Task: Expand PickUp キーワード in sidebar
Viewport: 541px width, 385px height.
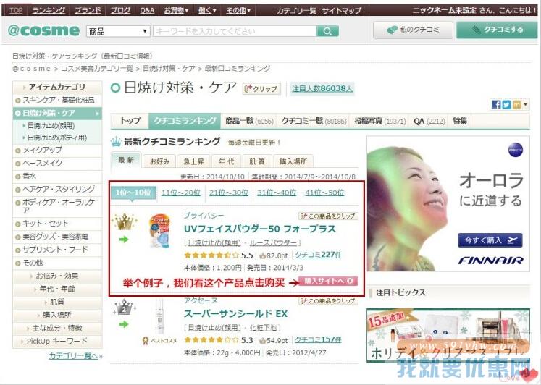Action: (57, 342)
